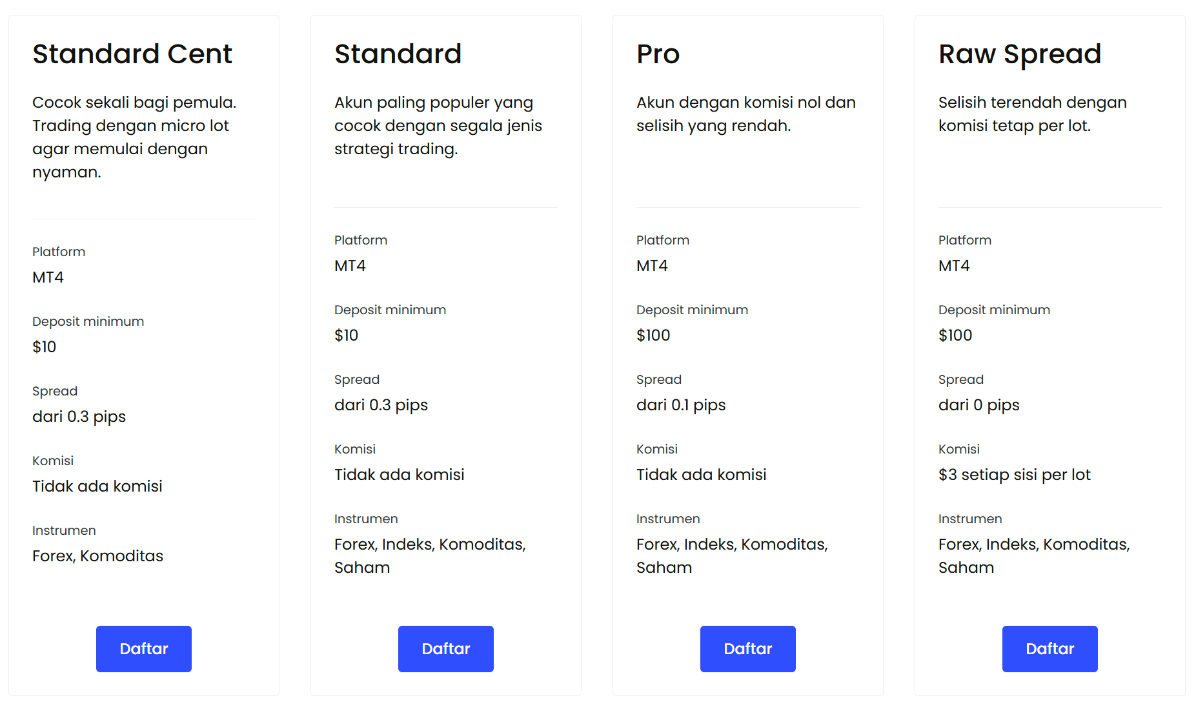1196x709 pixels.
Task: Click 'dari 0 pips' spread value
Action: point(979,405)
